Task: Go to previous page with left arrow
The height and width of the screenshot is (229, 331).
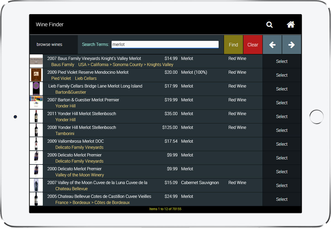Action: tap(272, 45)
